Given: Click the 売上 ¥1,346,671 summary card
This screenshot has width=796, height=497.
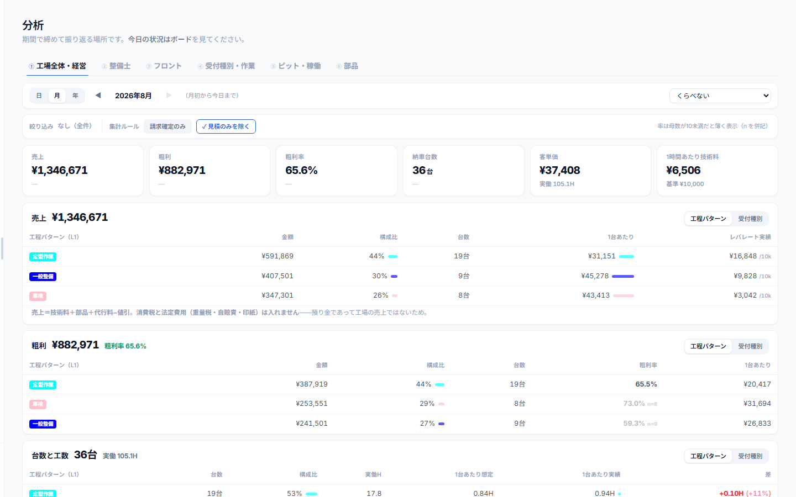Looking at the screenshot, I should coord(83,171).
